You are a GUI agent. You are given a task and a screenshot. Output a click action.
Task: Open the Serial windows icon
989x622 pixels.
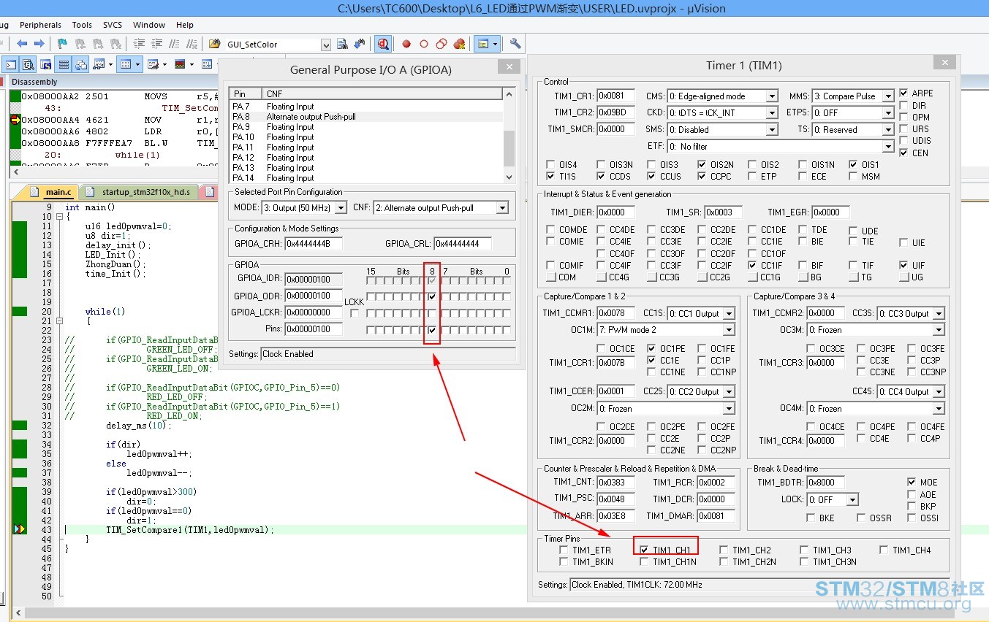[x=155, y=64]
